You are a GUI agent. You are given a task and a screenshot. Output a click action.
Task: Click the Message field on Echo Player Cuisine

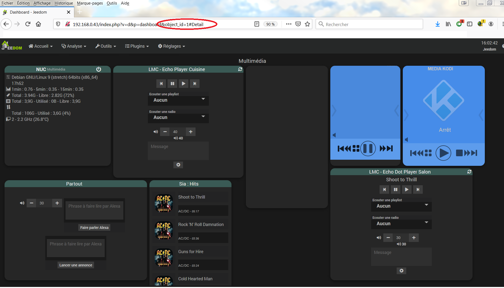pos(178,151)
